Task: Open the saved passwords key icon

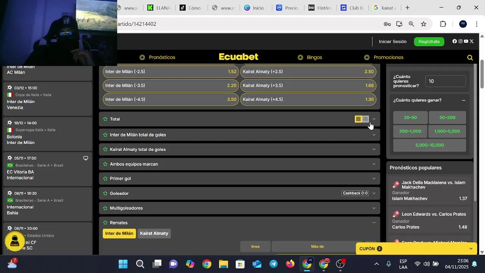Action: pos(387,24)
